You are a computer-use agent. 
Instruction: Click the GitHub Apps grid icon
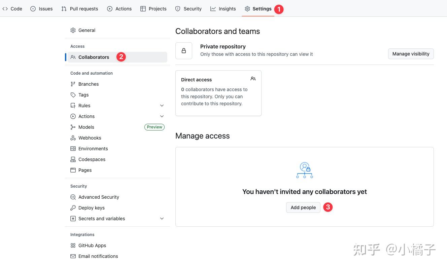point(73,245)
